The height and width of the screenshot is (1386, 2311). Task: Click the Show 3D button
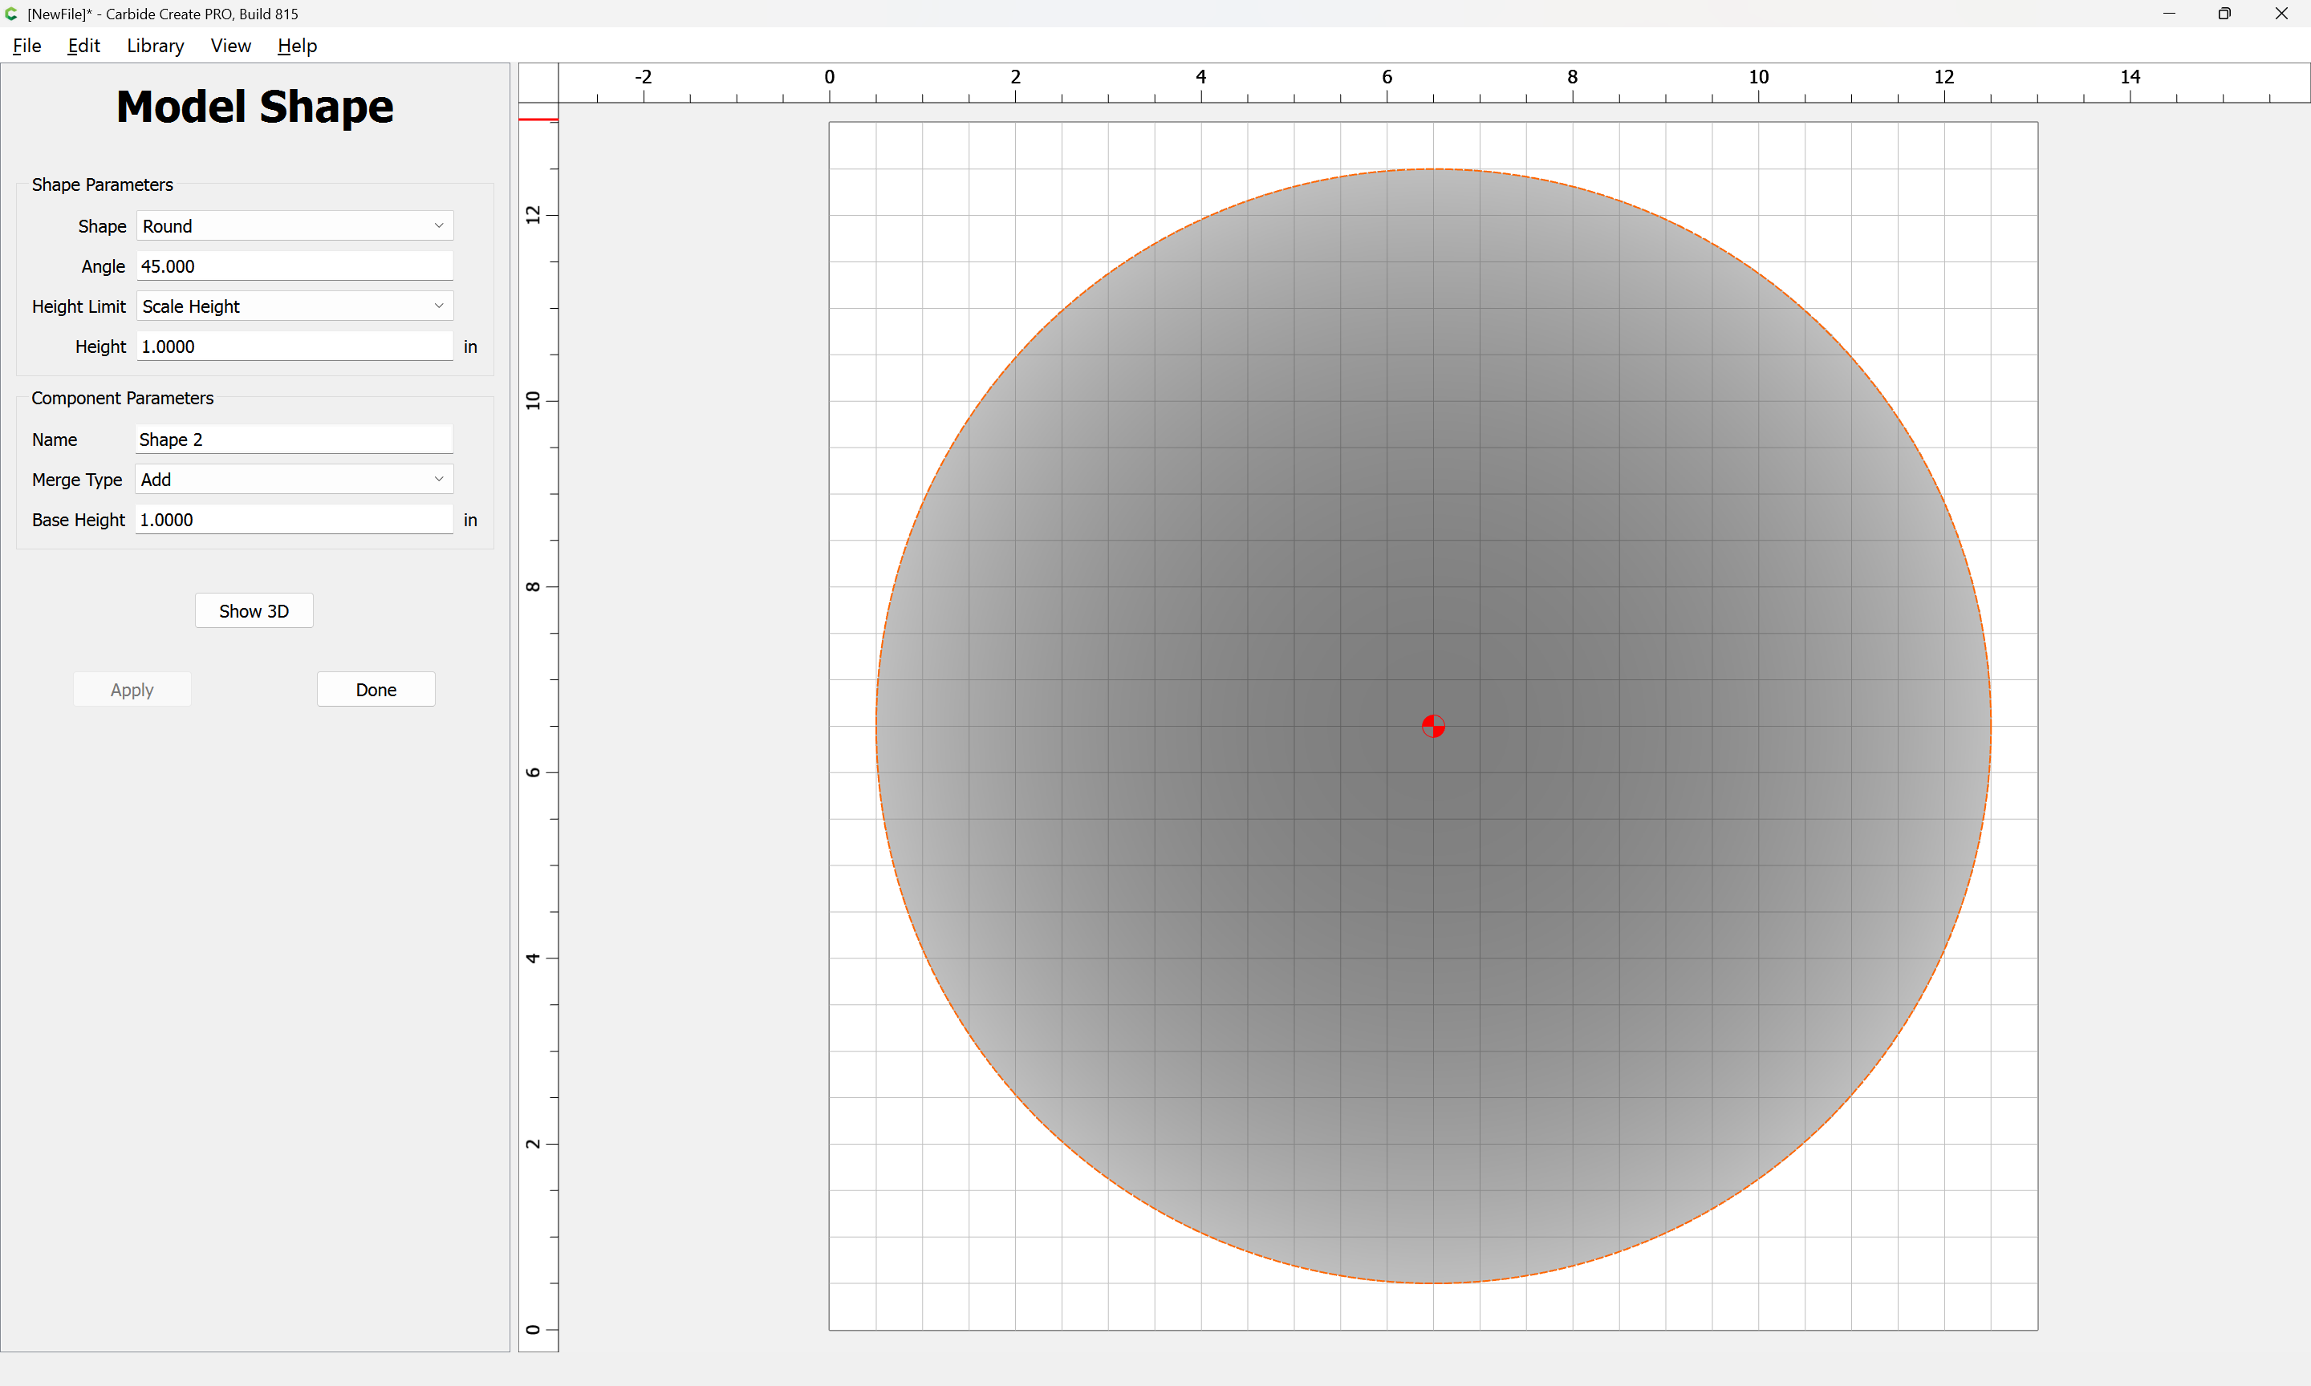pyautogui.click(x=254, y=611)
